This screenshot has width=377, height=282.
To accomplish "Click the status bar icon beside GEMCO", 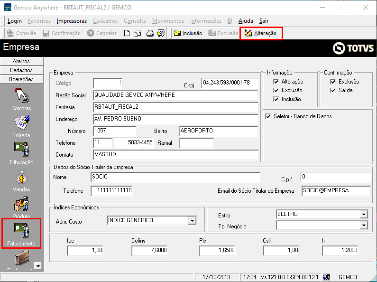I will [327, 277].
